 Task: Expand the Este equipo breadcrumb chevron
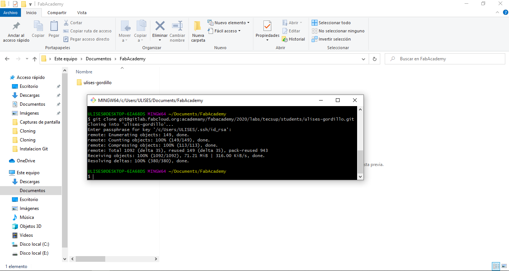[82, 59]
